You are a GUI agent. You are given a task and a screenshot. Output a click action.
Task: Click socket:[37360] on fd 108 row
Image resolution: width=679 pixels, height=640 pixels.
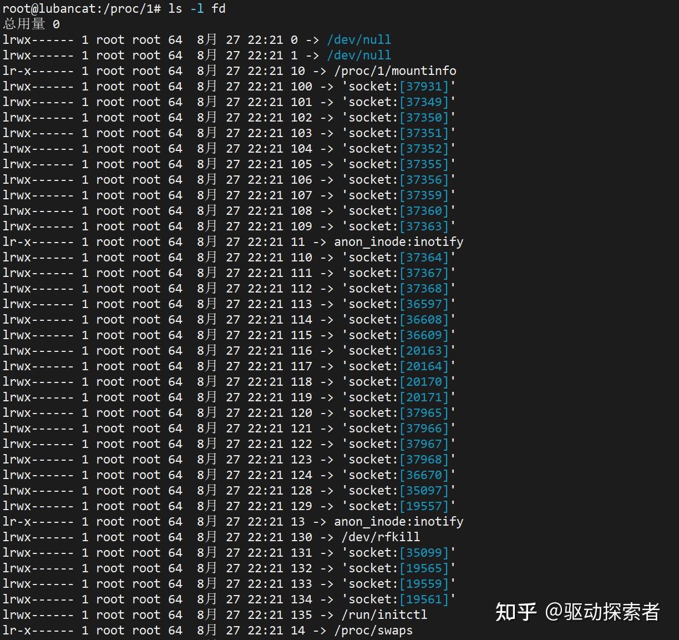pyautogui.click(x=399, y=210)
